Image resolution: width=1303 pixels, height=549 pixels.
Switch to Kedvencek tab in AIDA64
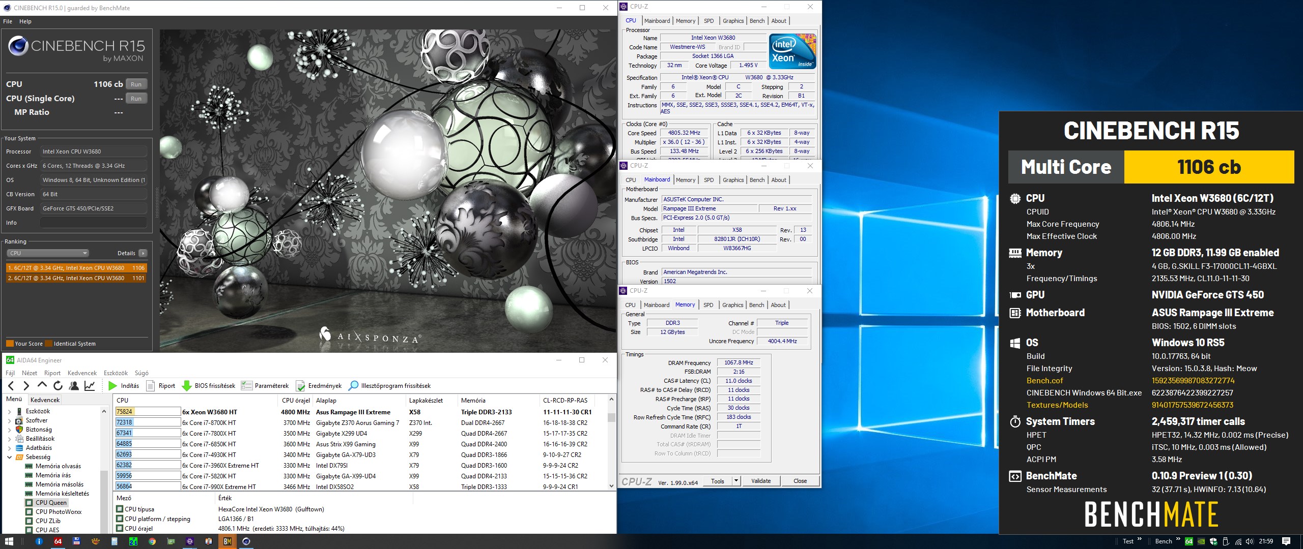click(x=45, y=400)
